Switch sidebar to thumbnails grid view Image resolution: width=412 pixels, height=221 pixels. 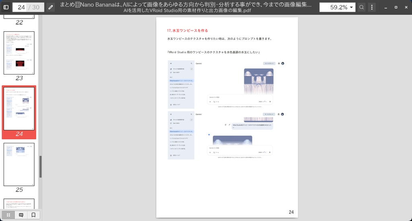tap(8, 215)
